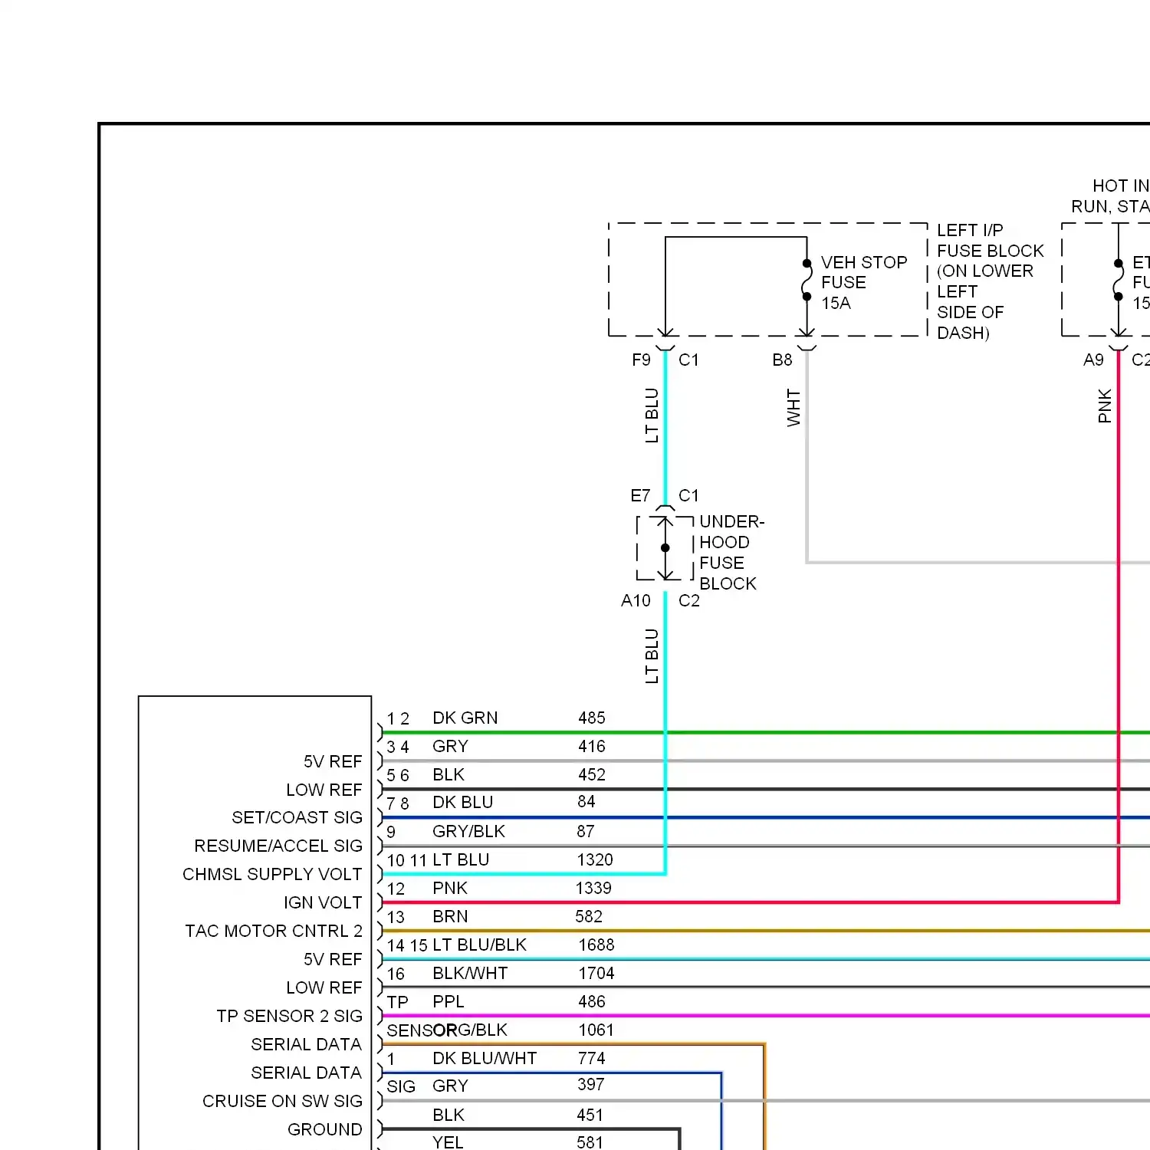Click circuit number 485
1150x1150 pixels.
591,718
